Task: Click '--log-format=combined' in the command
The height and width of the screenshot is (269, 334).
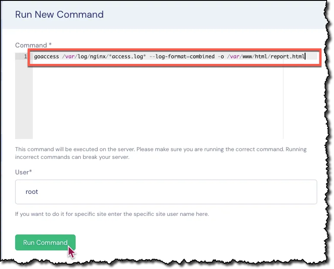Action: point(182,57)
